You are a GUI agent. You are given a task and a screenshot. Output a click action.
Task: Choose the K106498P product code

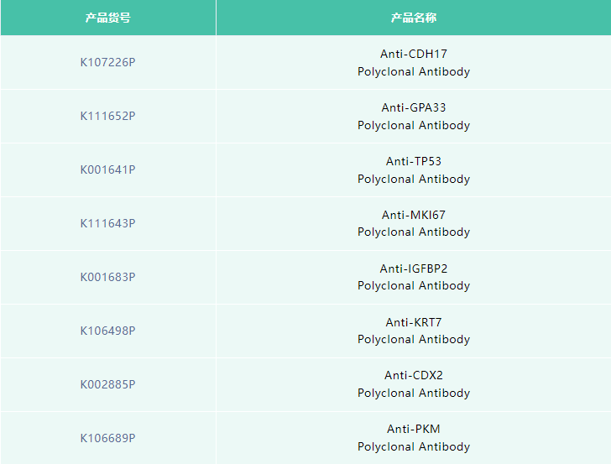(x=107, y=331)
